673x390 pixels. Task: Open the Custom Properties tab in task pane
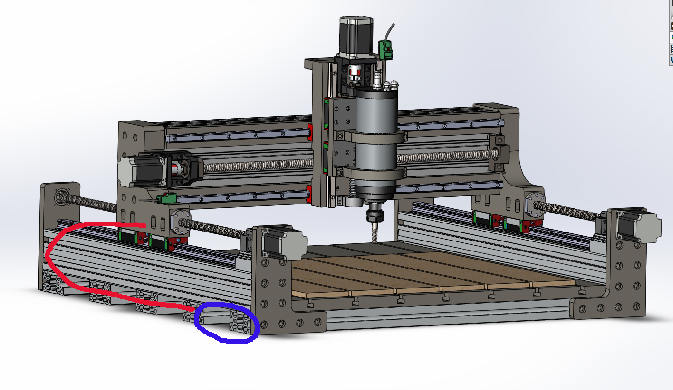671,48
